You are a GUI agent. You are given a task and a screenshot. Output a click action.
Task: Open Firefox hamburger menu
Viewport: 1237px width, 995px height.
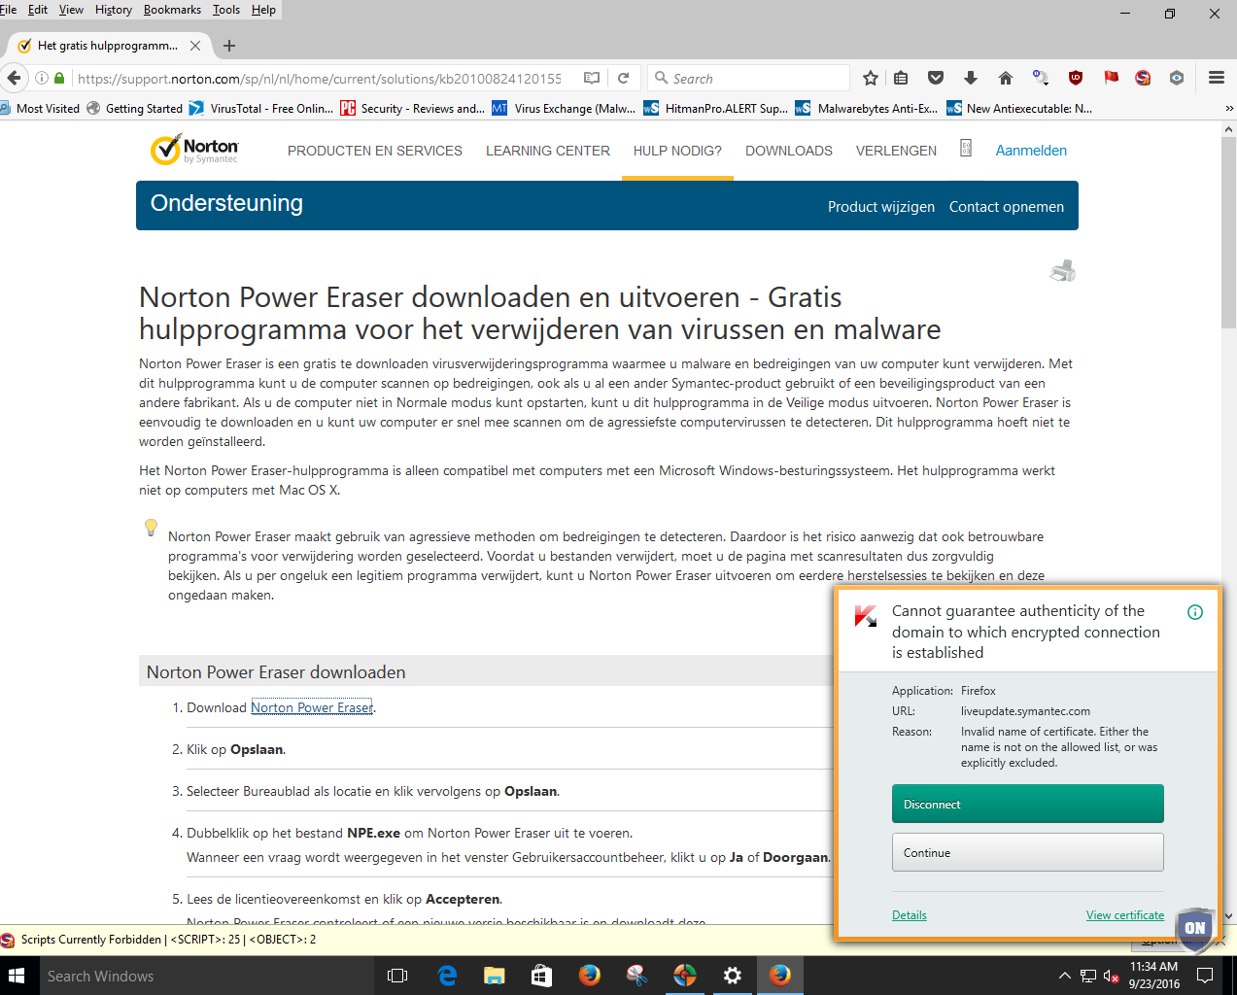point(1217,78)
